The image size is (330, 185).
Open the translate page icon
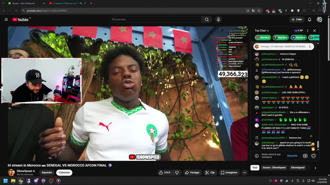pos(253,11)
